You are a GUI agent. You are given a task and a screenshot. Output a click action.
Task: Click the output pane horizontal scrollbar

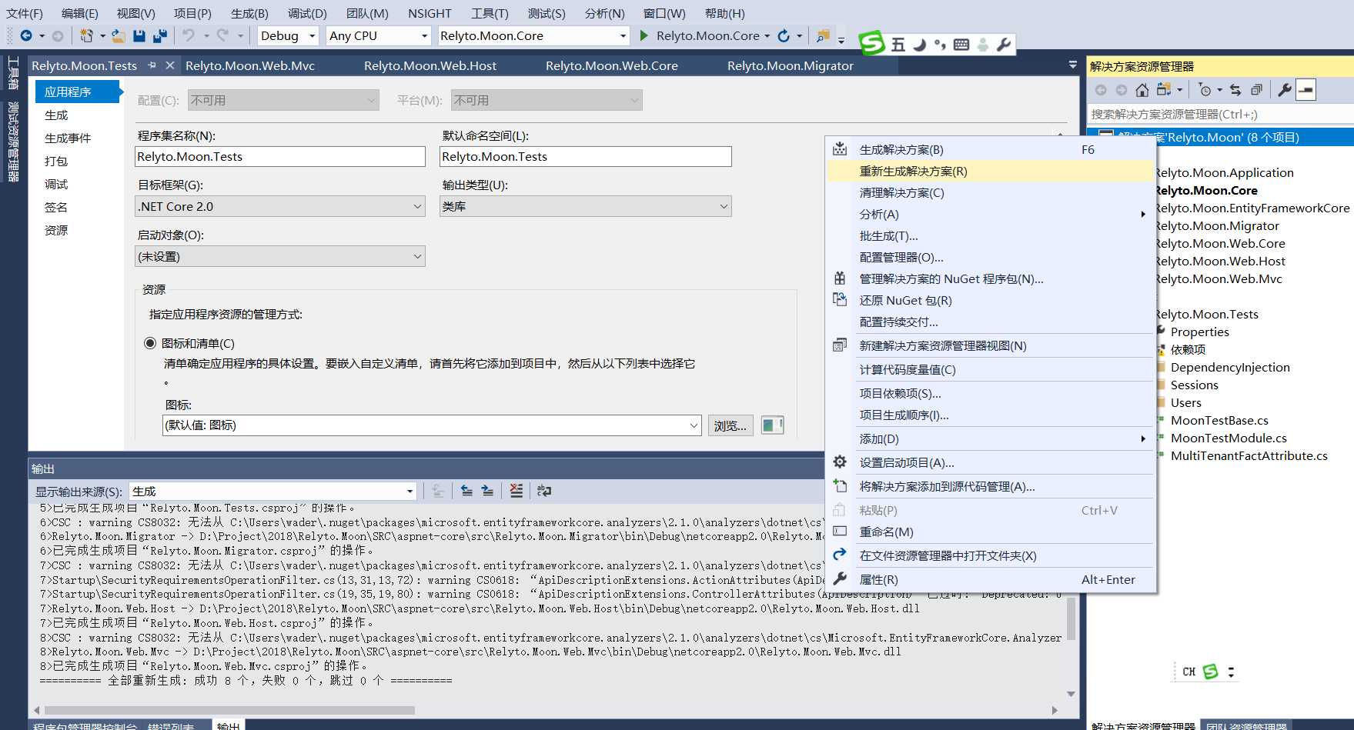[229, 710]
